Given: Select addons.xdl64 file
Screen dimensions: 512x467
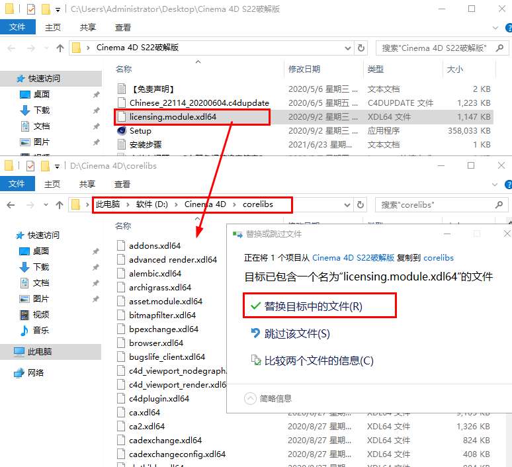Looking at the screenshot, I should click(155, 245).
